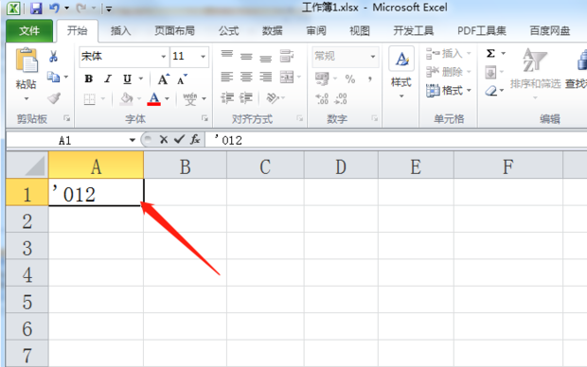Image resolution: width=587 pixels, height=367 pixels.
Task: Toggle Bold formatting
Action: 89,79
